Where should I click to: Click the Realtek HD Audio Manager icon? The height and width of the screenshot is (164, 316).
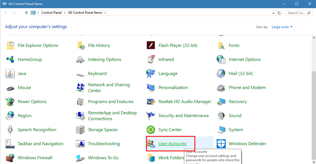pos(151,102)
